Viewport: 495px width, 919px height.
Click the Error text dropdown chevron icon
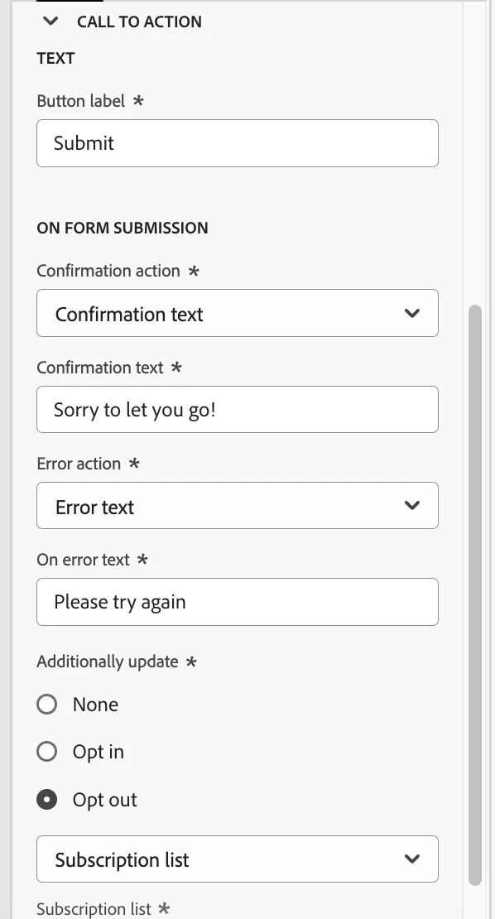point(412,505)
